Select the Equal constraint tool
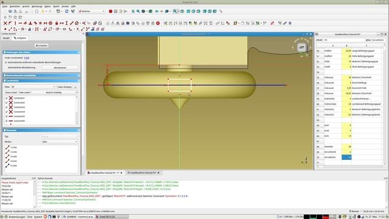 (40, 23)
